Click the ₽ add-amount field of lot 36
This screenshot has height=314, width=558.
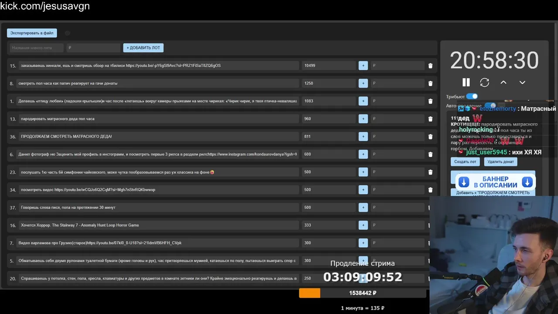pyautogui.click(x=397, y=137)
